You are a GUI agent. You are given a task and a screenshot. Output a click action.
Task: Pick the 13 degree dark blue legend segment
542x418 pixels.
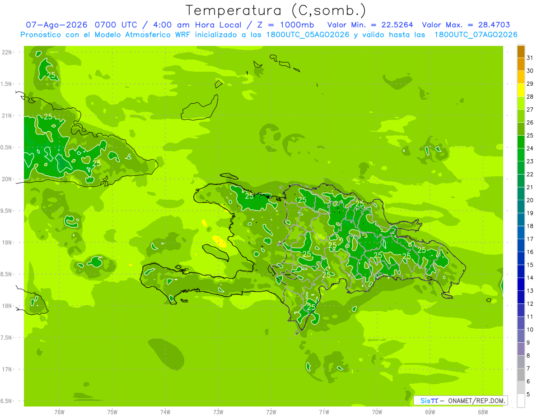(x=521, y=285)
